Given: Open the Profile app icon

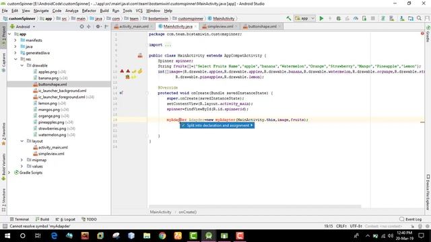Looking at the screenshot, I should point(356,18).
